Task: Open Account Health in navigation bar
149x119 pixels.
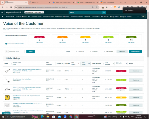Action: coord(10,17)
